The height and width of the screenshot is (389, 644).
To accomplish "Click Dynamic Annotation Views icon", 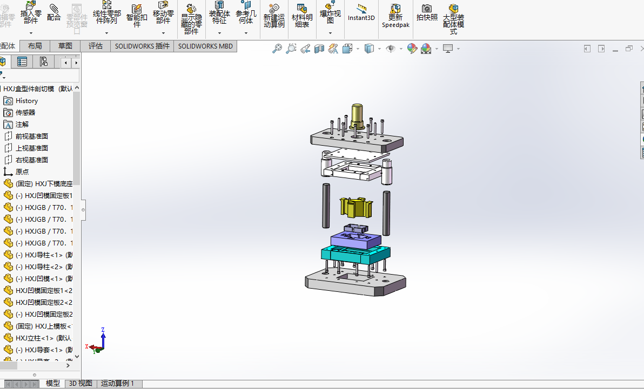I will 333,49.
